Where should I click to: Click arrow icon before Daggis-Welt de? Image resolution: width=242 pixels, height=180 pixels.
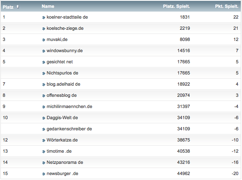click(x=44, y=118)
